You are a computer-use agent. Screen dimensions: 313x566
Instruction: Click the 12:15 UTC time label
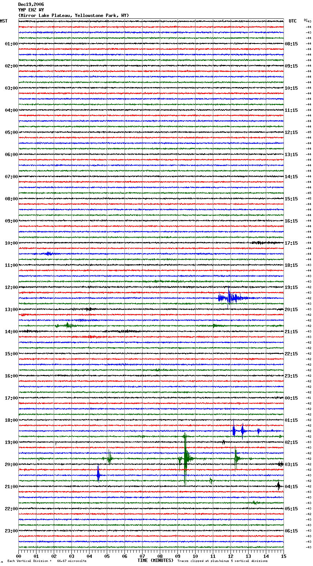tap(291, 132)
